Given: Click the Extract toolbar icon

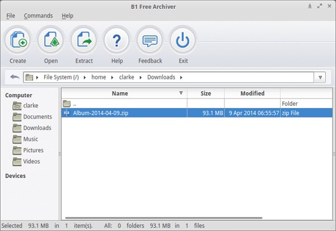Looking at the screenshot, I should [84, 40].
